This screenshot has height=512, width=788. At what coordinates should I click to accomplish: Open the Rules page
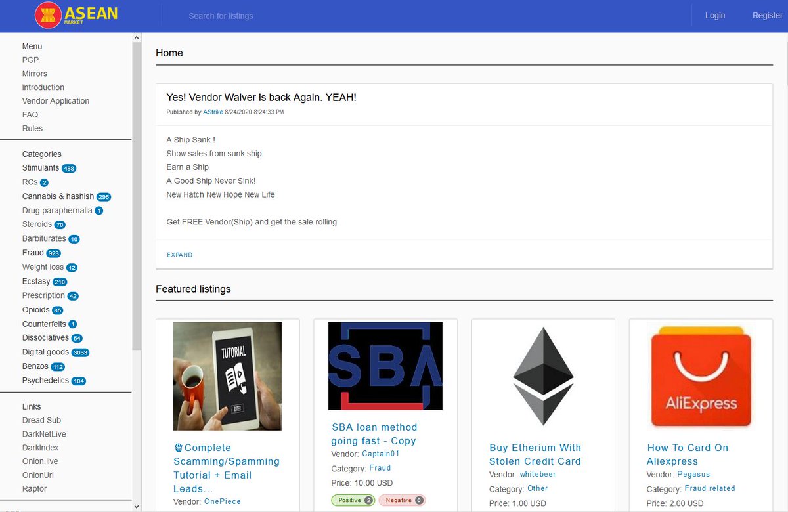coord(32,129)
